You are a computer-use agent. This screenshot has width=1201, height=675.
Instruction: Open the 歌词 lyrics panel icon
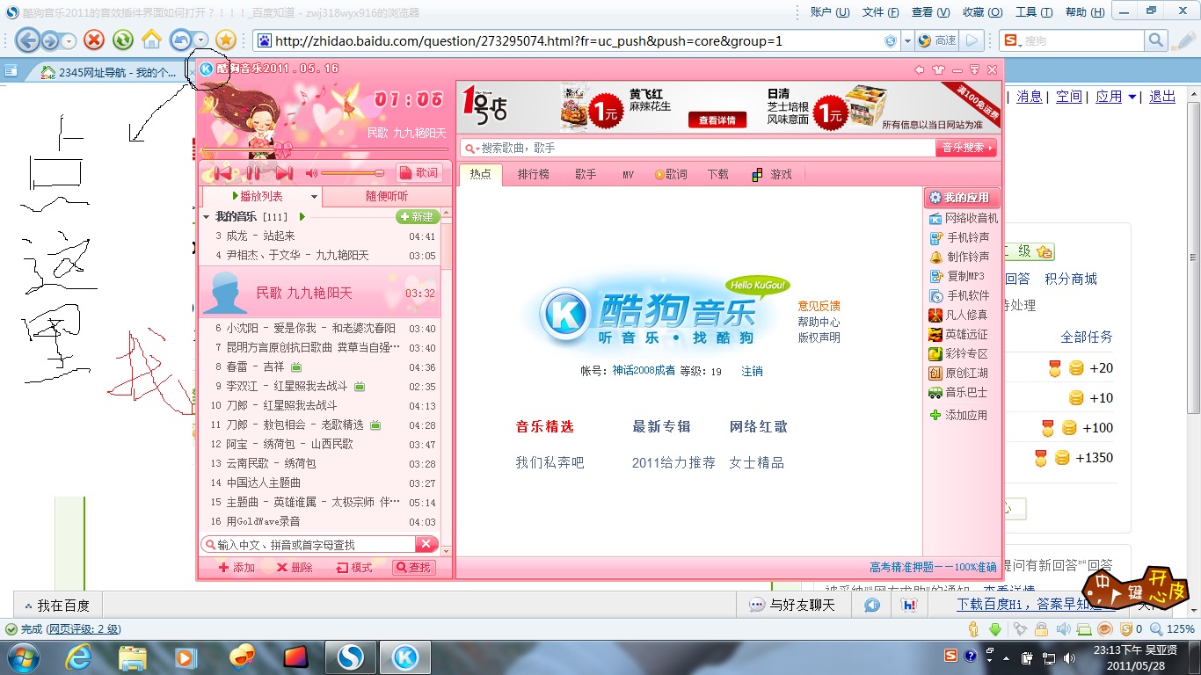click(x=420, y=172)
